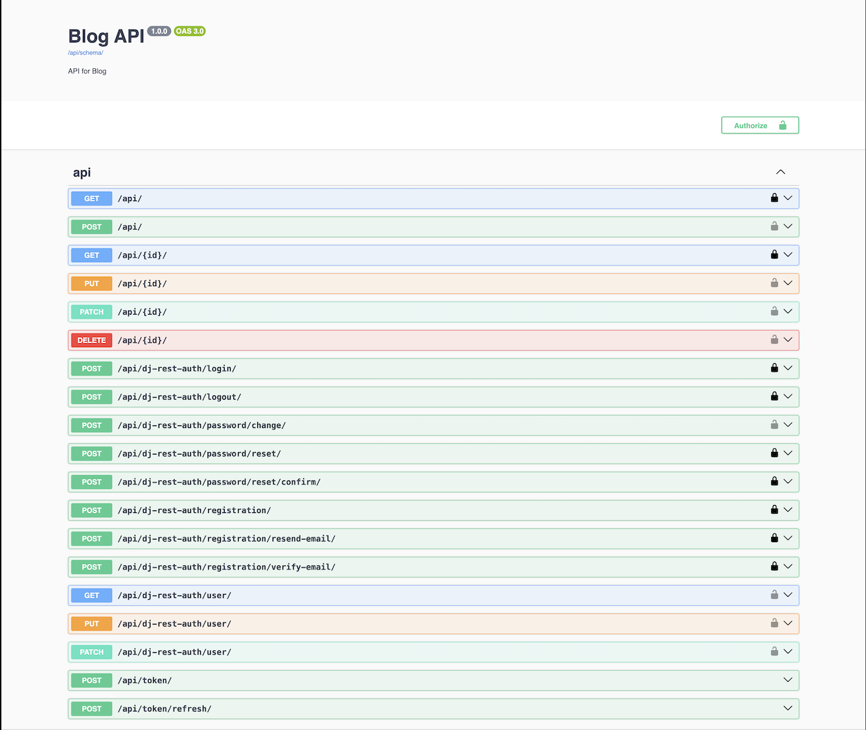This screenshot has height=730, width=866.
Task: Click the lock icon on the login endpoint row
Action: (x=774, y=368)
